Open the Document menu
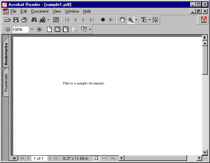 pos(40,11)
